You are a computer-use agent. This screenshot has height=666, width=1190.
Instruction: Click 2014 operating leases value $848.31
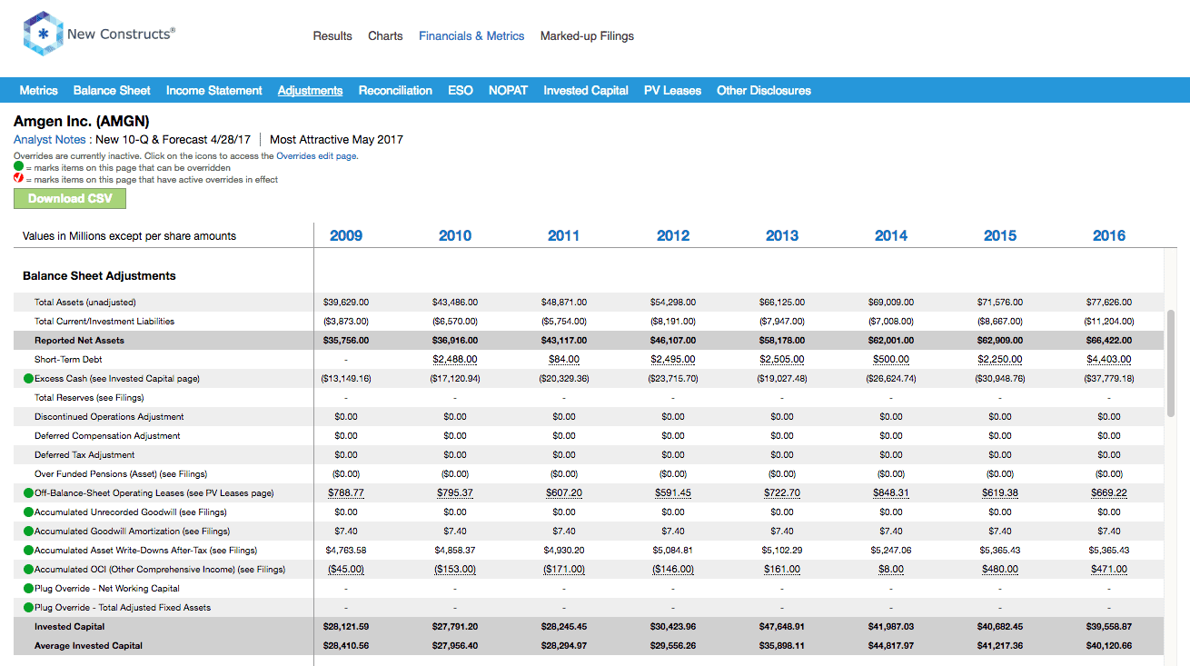[891, 492]
